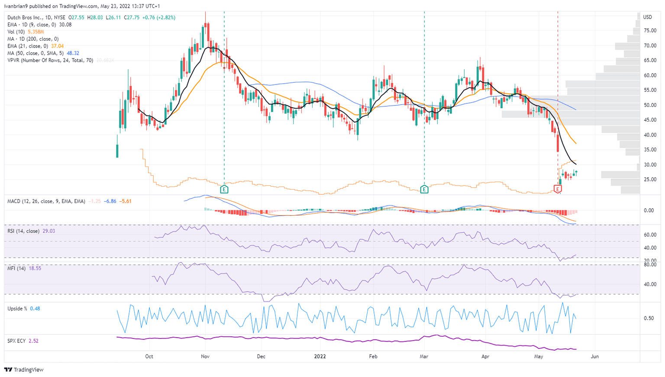Click the Mar label on the time axis

424,357
